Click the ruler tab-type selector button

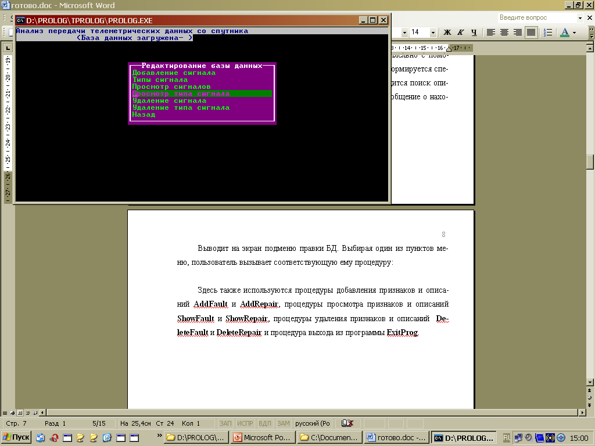(8, 48)
